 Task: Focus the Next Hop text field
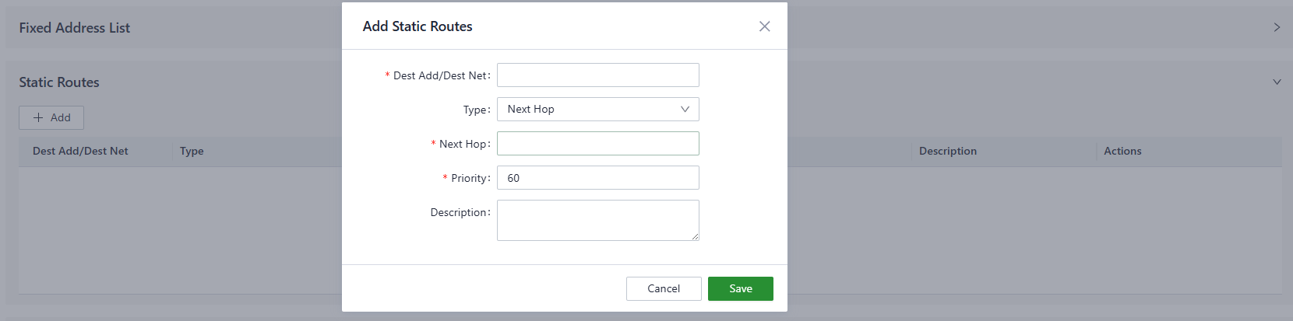click(x=597, y=144)
